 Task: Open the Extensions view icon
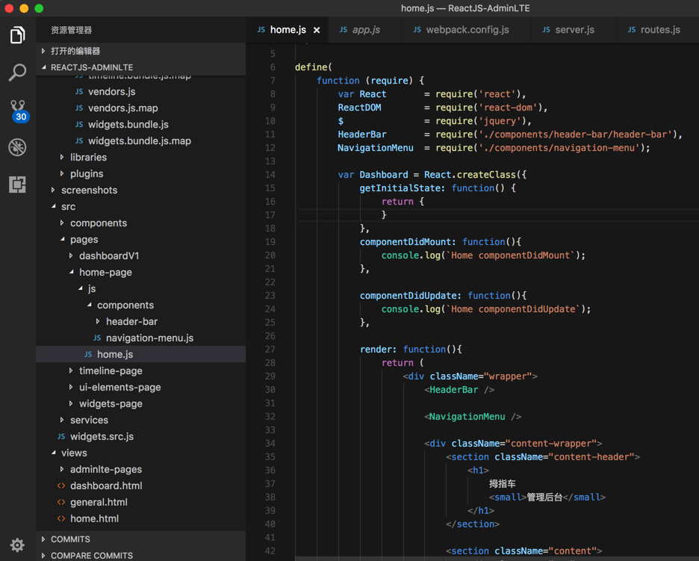tap(17, 185)
